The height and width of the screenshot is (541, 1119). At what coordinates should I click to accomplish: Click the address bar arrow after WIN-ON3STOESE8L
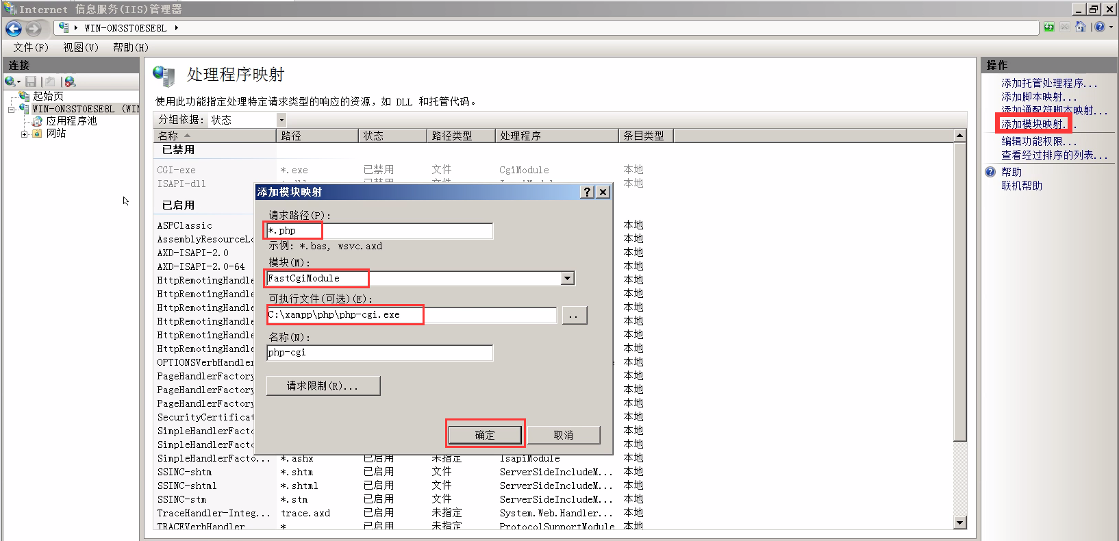click(176, 28)
